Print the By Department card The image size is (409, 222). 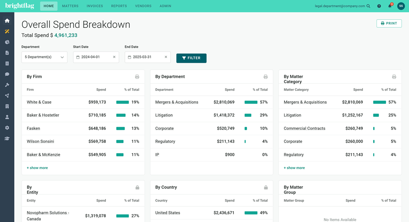pyautogui.click(x=266, y=77)
